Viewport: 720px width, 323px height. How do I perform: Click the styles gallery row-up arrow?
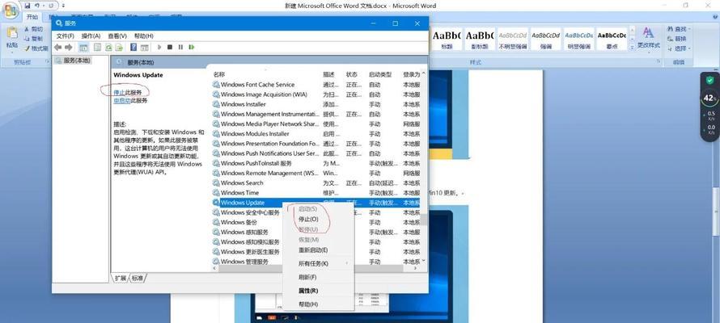click(633, 31)
